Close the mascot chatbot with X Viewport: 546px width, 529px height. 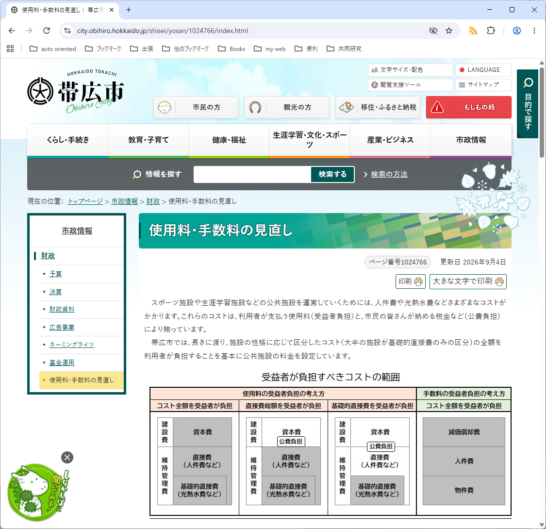tap(67, 457)
